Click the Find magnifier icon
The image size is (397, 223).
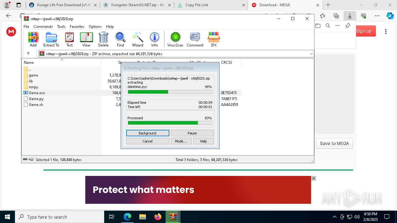coord(120,39)
